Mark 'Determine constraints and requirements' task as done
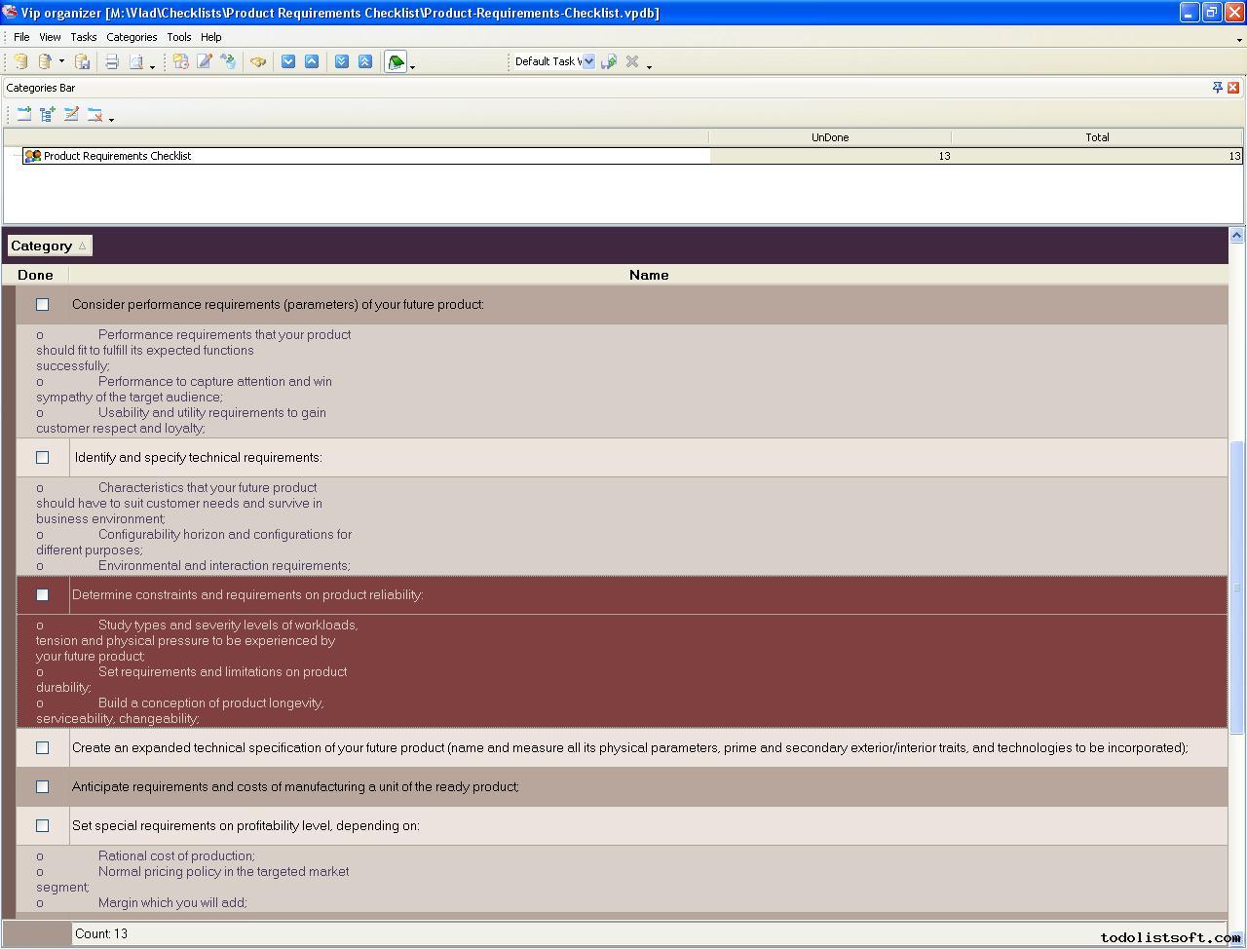Image resolution: width=1247 pixels, height=949 pixels. click(42, 594)
